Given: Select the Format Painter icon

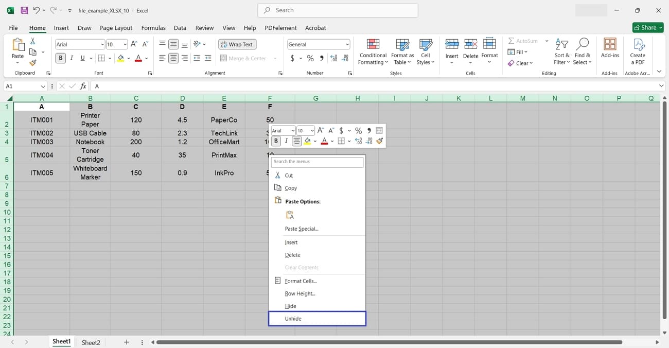Looking at the screenshot, I should 32,63.
